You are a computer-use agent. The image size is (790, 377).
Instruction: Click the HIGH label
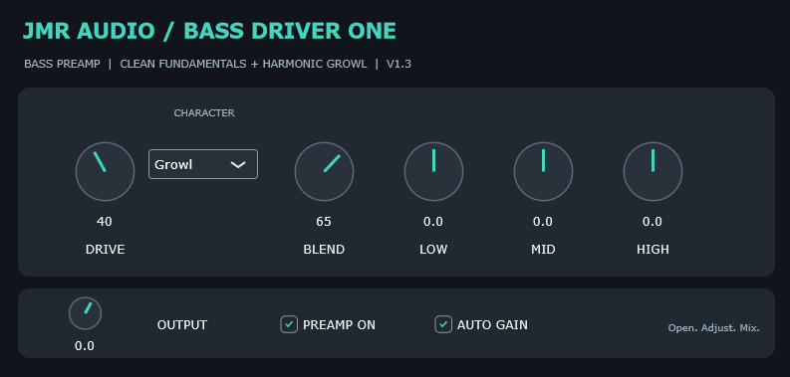pyautogui.click(x=653, y=249)
